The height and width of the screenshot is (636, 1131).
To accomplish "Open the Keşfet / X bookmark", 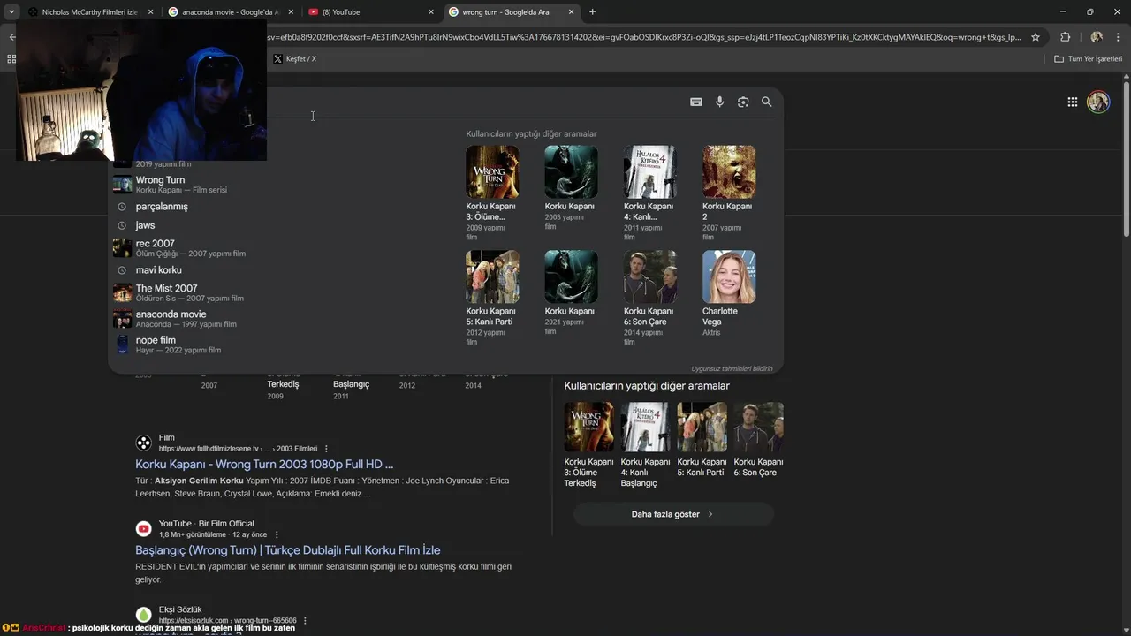I will click(294, 58).
